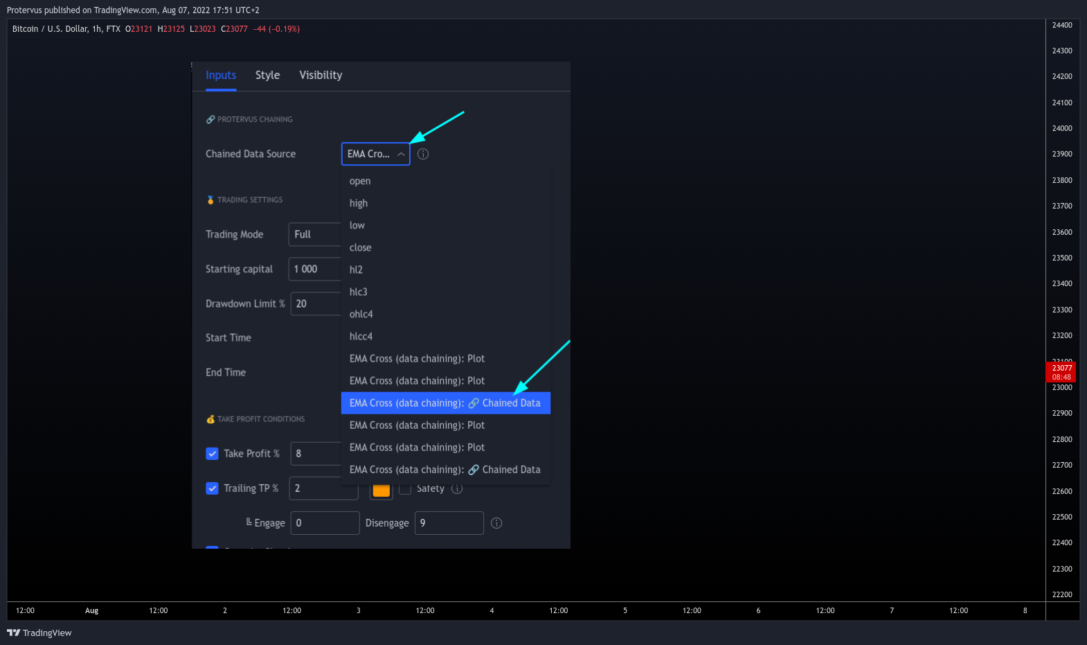Choose 'low' in the source list
Image resolution: width=1087 pixels, height=645 pixels.
(x=446, y=225)
